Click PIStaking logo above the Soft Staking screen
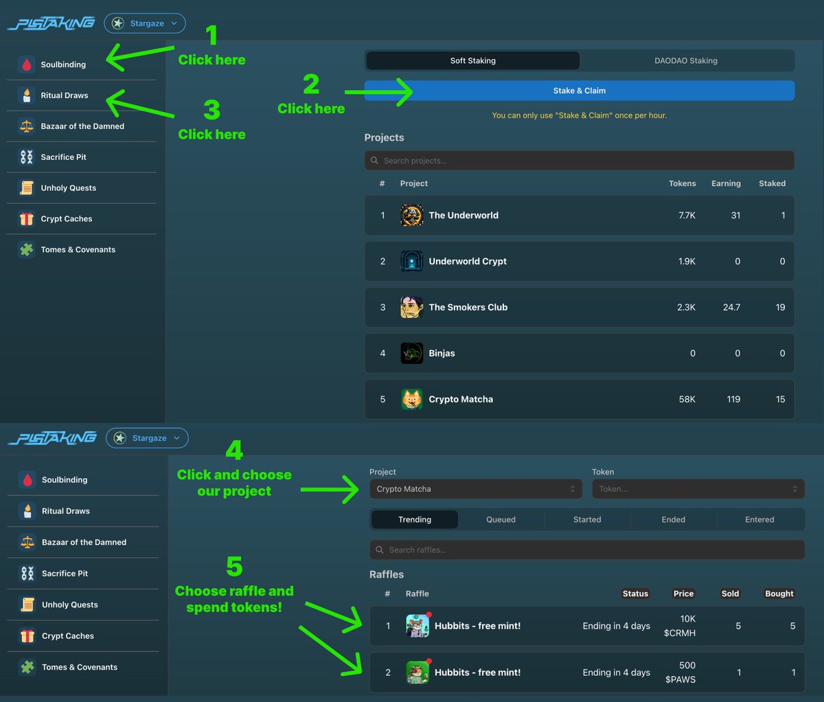This screenshot has height=702, width=824. click(51, 23)
